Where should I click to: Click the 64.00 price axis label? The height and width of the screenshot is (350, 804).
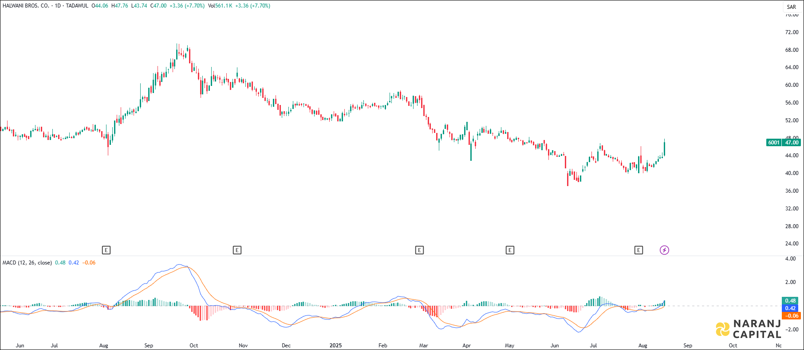792,67
